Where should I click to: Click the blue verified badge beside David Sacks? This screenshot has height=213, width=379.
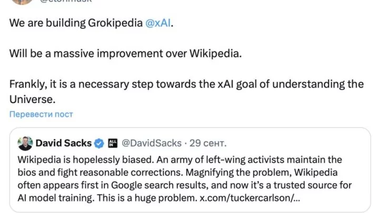point(99,143)
